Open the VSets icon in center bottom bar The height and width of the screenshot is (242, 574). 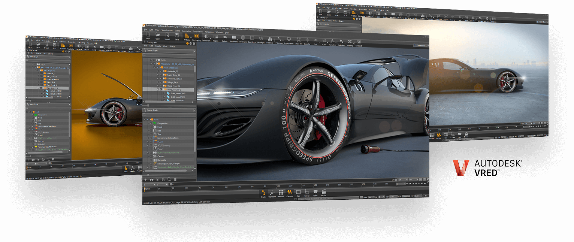coord(315,191)
